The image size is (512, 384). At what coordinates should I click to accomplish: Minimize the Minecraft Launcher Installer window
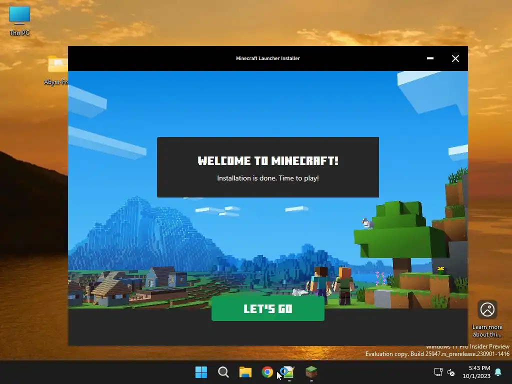[x=430, y=58]
